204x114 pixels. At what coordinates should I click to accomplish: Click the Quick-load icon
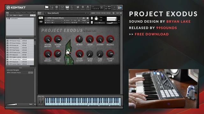click(x=72, y=8)
